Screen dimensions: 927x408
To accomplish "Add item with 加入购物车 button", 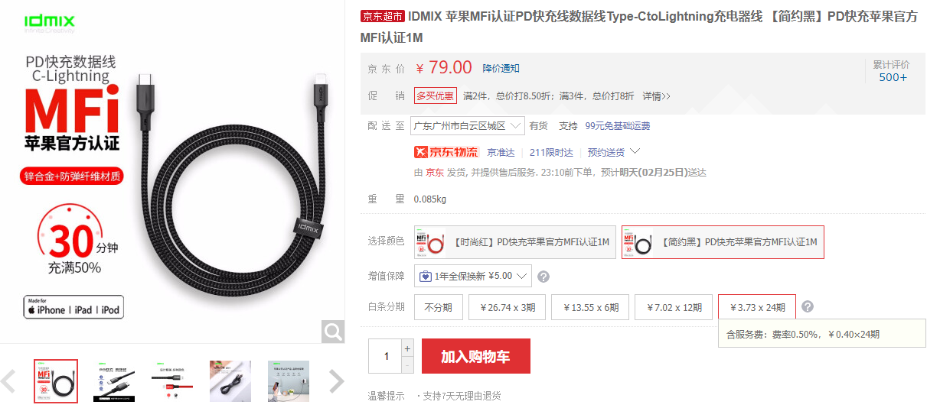I will [x=475, y=356].
